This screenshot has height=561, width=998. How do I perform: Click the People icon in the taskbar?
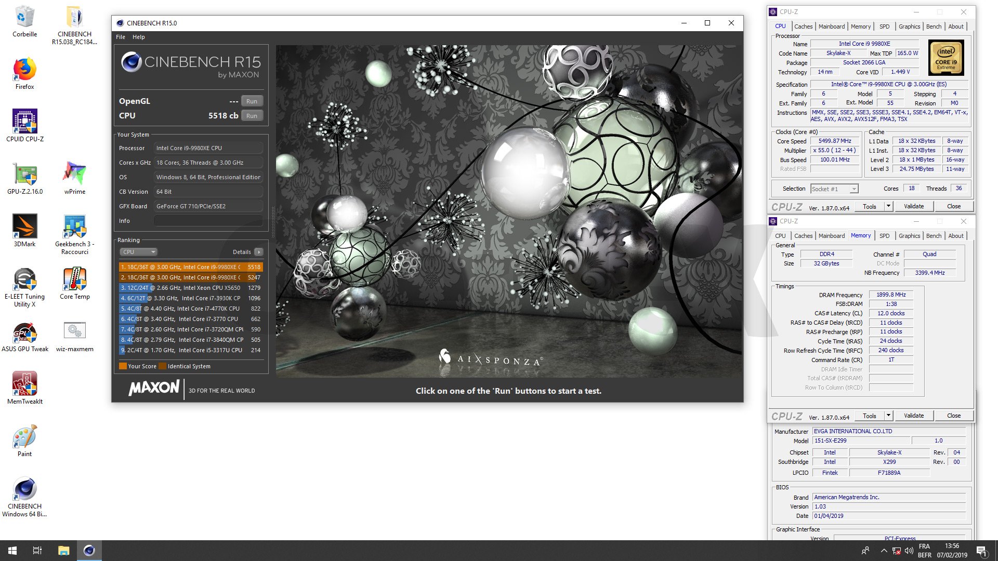pos(865,551)
